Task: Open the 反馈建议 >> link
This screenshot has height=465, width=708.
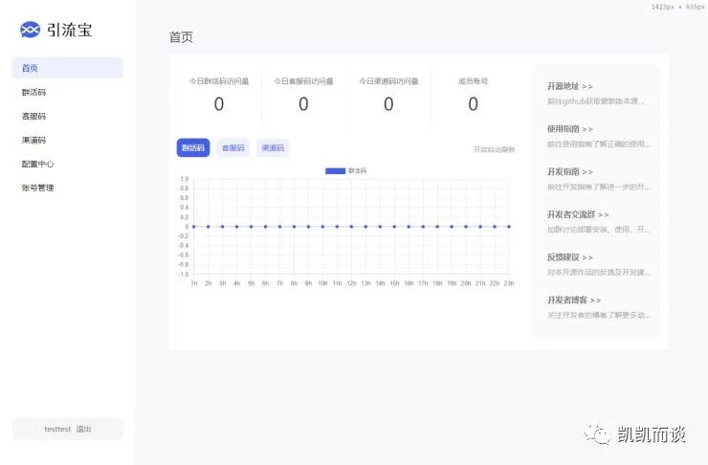Action: [x=570, y=257]
